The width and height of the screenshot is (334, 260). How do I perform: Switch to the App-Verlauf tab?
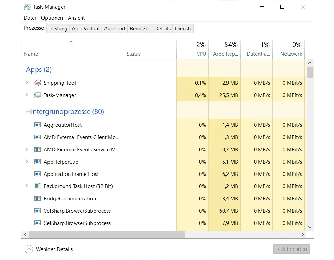pyautogui.click(x=86, y=29)
